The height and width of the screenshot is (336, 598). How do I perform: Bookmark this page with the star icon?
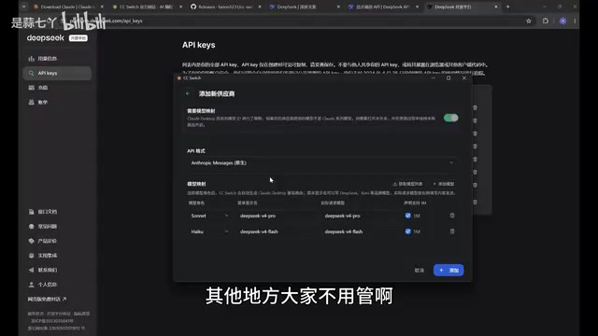tap(529, 21)
